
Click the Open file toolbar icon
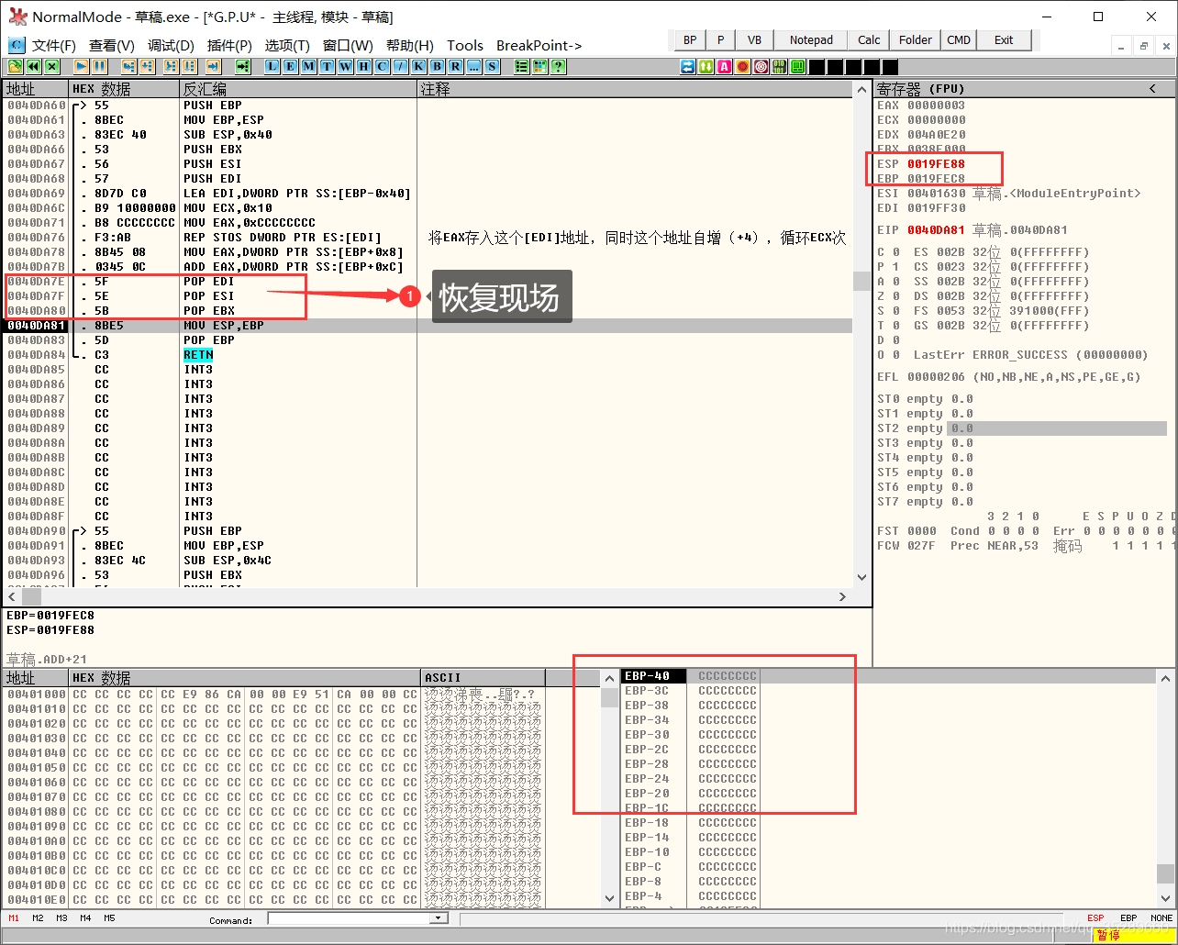[x=15, y=66]
